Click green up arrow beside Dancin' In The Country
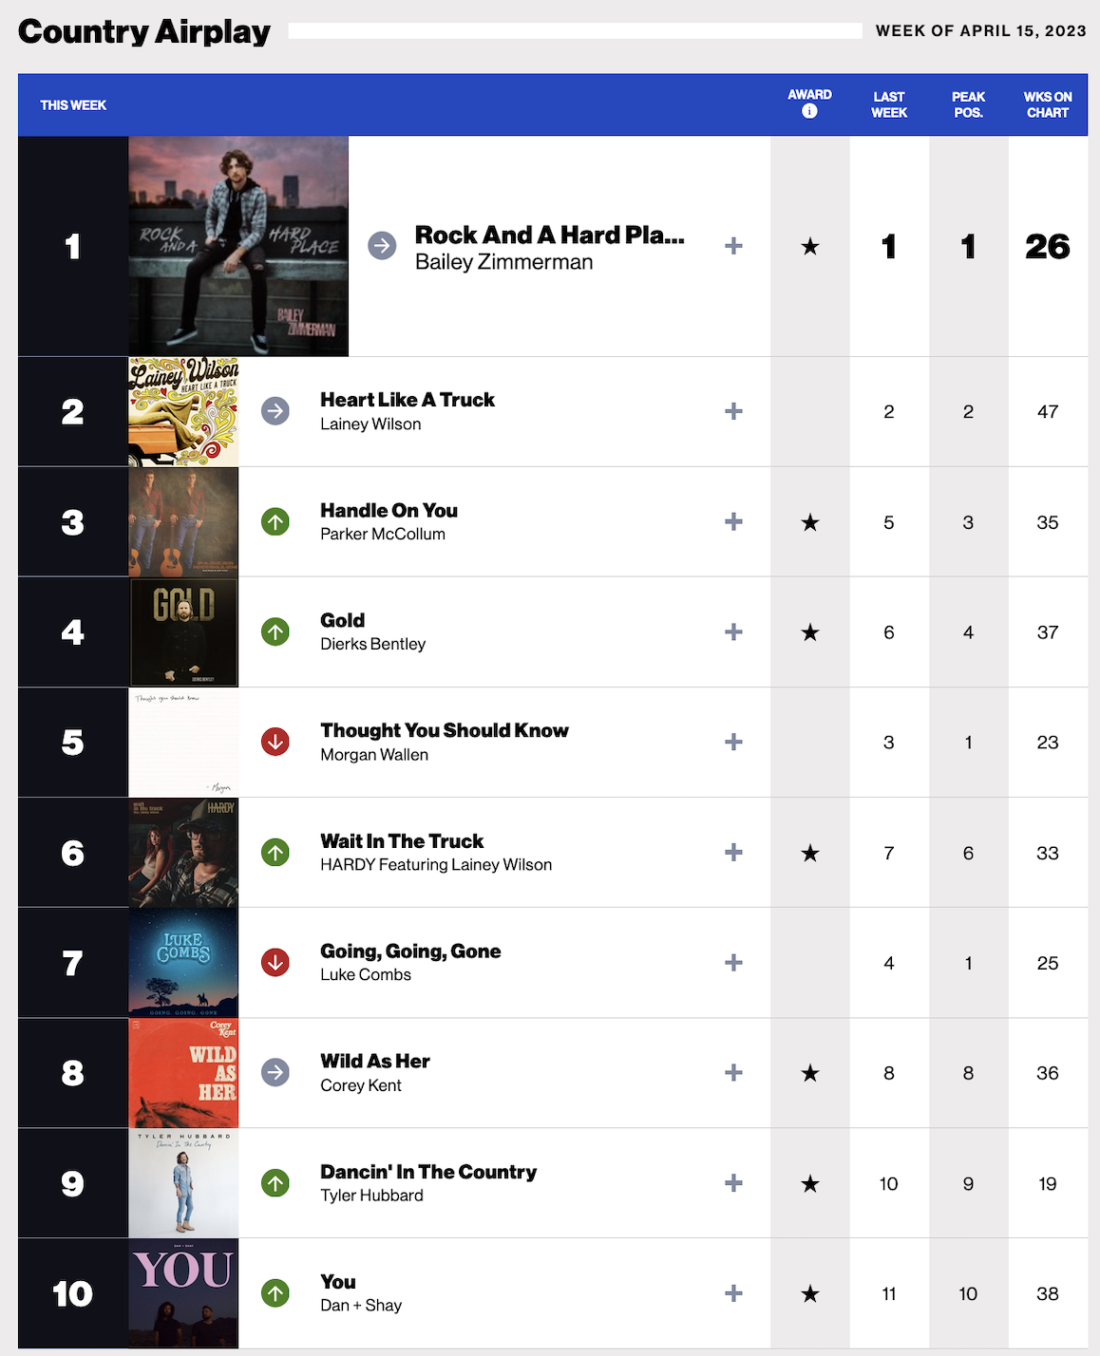 point(275,1183)
